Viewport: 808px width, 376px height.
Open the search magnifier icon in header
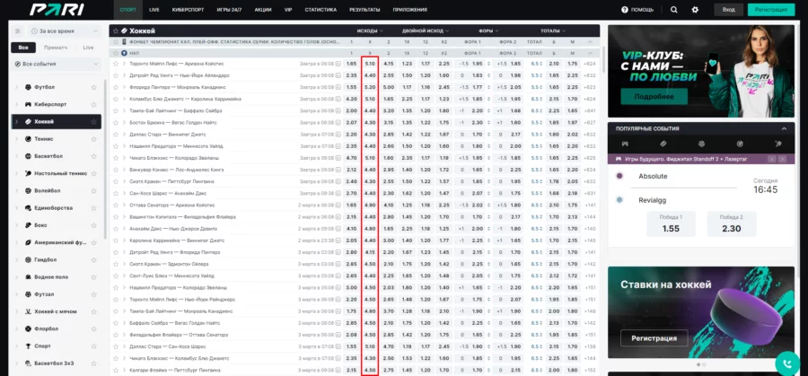click(x=673, y=9)
